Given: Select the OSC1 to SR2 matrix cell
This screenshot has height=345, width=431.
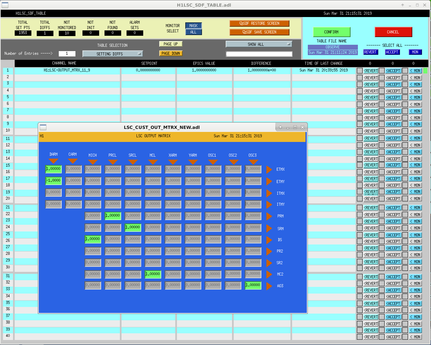Looking at the screenshot, I should (213, 263).
